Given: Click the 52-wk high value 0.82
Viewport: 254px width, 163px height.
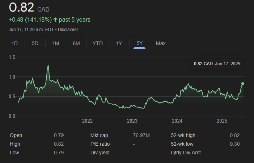Looking at the screenshot, I should pos(235,135).
